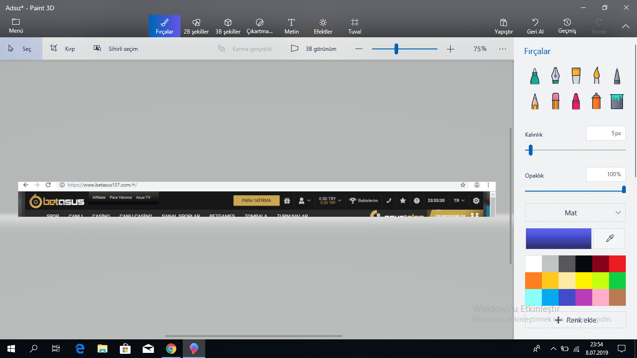Image resolution: width=637 pixels, height=358 pixels.
Task: Open the Geçmiş history panel
Action: tap(567, 26)
